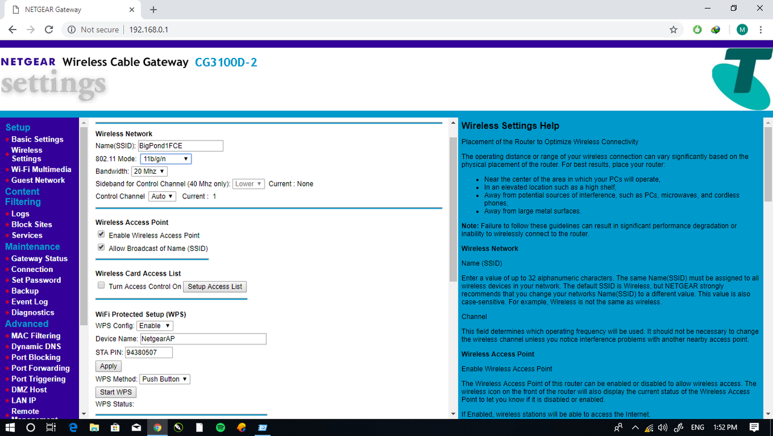Bookmark this page with the star icon

point(673,30)
